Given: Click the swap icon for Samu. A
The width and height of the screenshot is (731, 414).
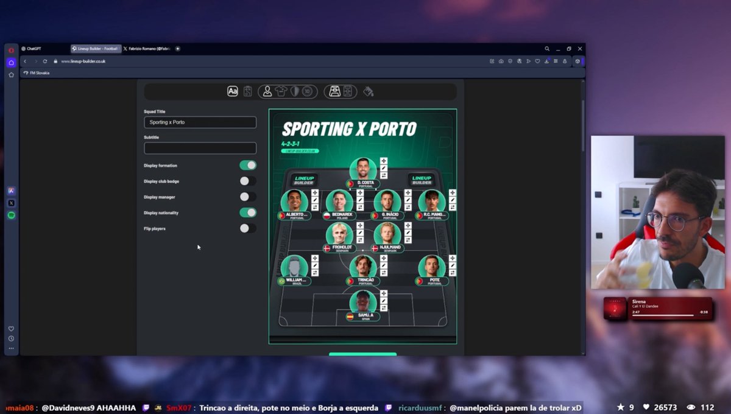Looking at the screenshot, I should click(x=384, y=308).
